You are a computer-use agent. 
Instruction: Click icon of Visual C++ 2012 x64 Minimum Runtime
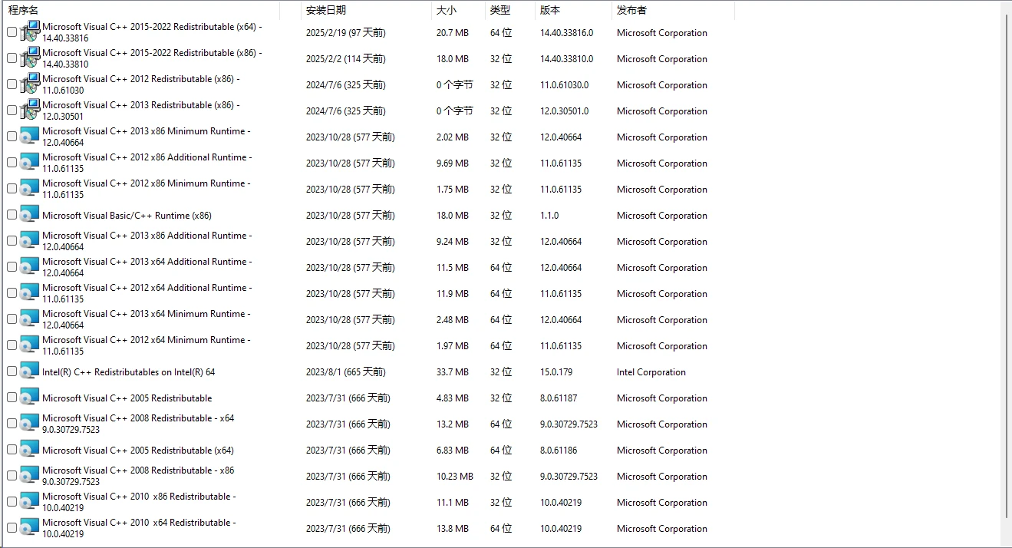[29, 345]
